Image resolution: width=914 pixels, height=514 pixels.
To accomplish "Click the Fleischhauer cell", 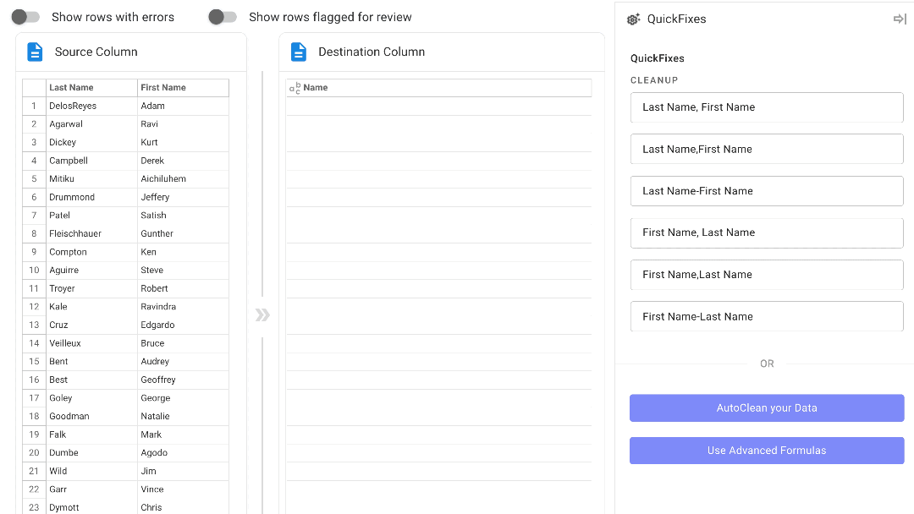I will (x=91, y=233).
